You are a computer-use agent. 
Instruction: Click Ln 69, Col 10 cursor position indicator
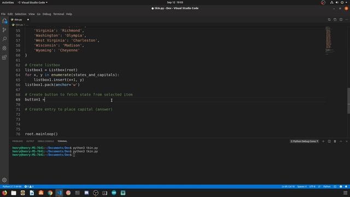click(288, 187)
